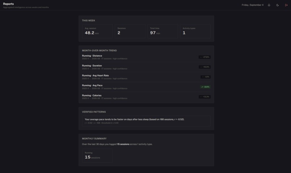Toggle dark mode with the moon icon
291x173 pixels.
(277, 5)
